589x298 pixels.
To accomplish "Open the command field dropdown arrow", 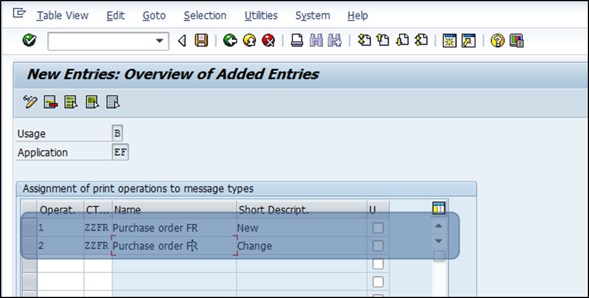I will pyautogui.click(x=160, y=41).
